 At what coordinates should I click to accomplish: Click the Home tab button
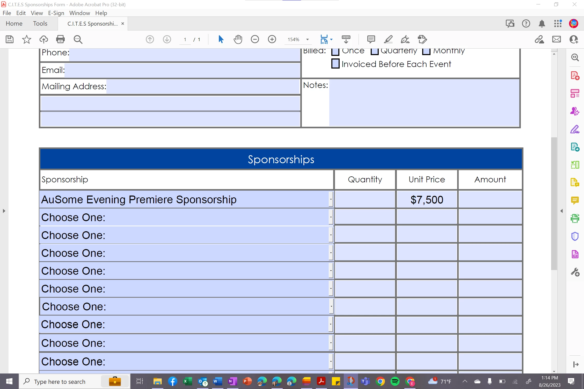[x=14, y=24]
